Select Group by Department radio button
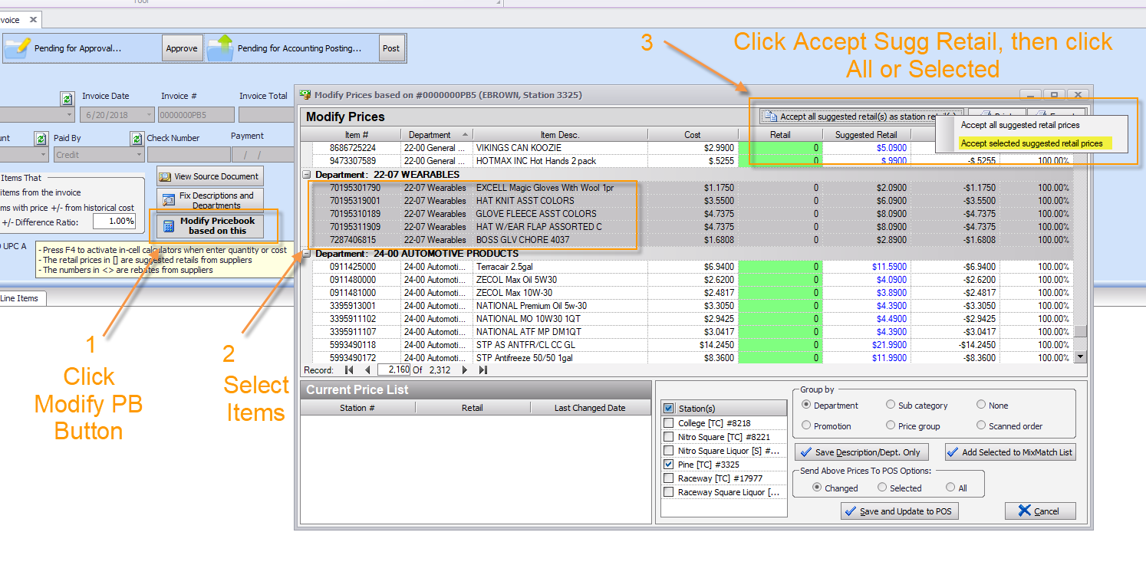Screen dimensions: 1146x588 pyautogui.click(x=806, y=405)
